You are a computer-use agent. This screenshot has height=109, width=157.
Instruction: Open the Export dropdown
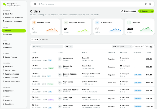tap(139, 47)
